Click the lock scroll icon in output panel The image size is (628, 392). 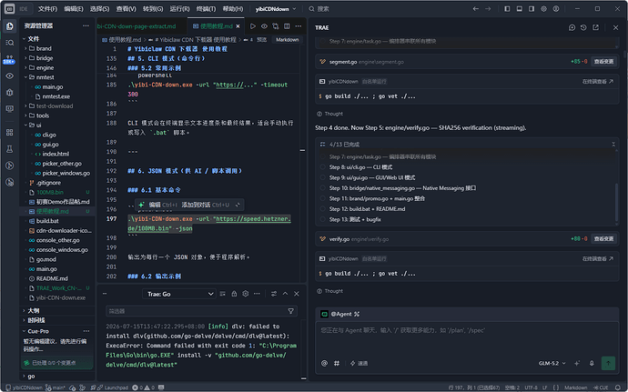(234, 294)
